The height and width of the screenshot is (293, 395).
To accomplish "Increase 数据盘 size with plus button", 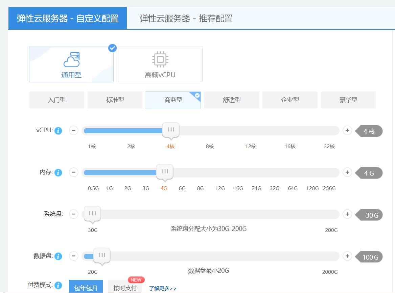I will click(x=347, y=256).
